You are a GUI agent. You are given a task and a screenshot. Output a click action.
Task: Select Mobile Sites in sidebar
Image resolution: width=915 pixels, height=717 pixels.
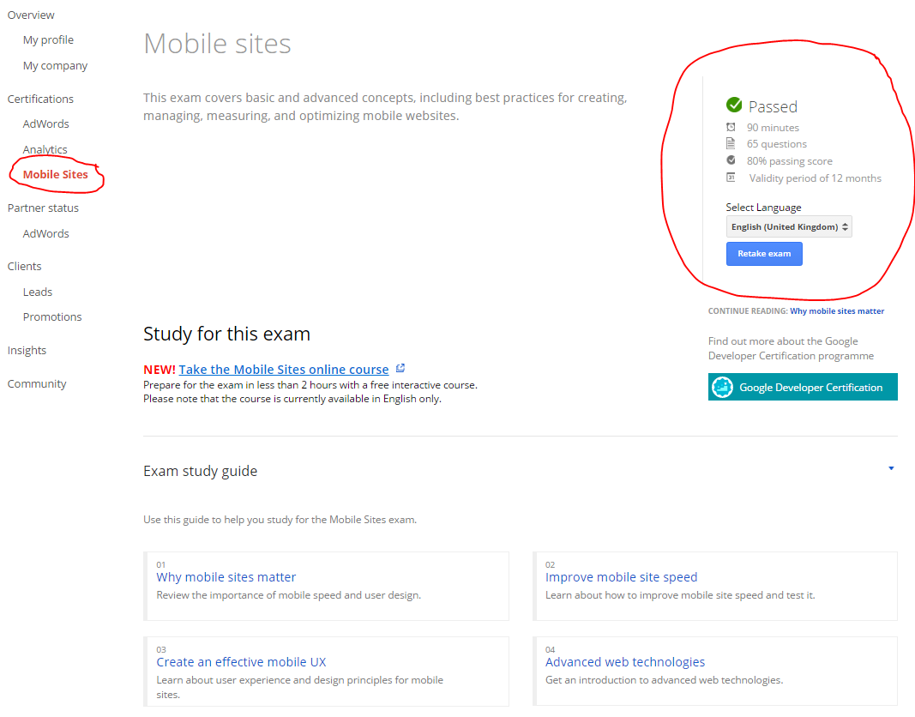click(56, 174)
